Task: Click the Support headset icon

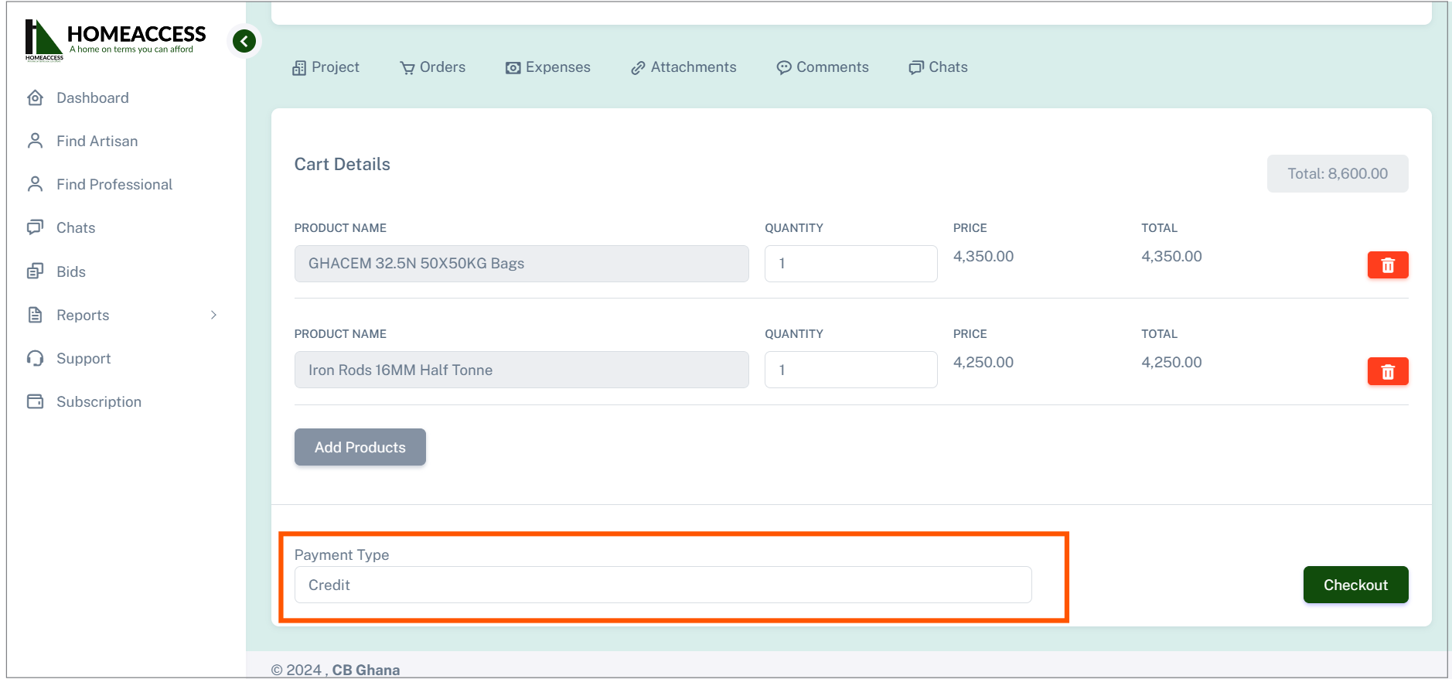Action: (x=35, y=358)
